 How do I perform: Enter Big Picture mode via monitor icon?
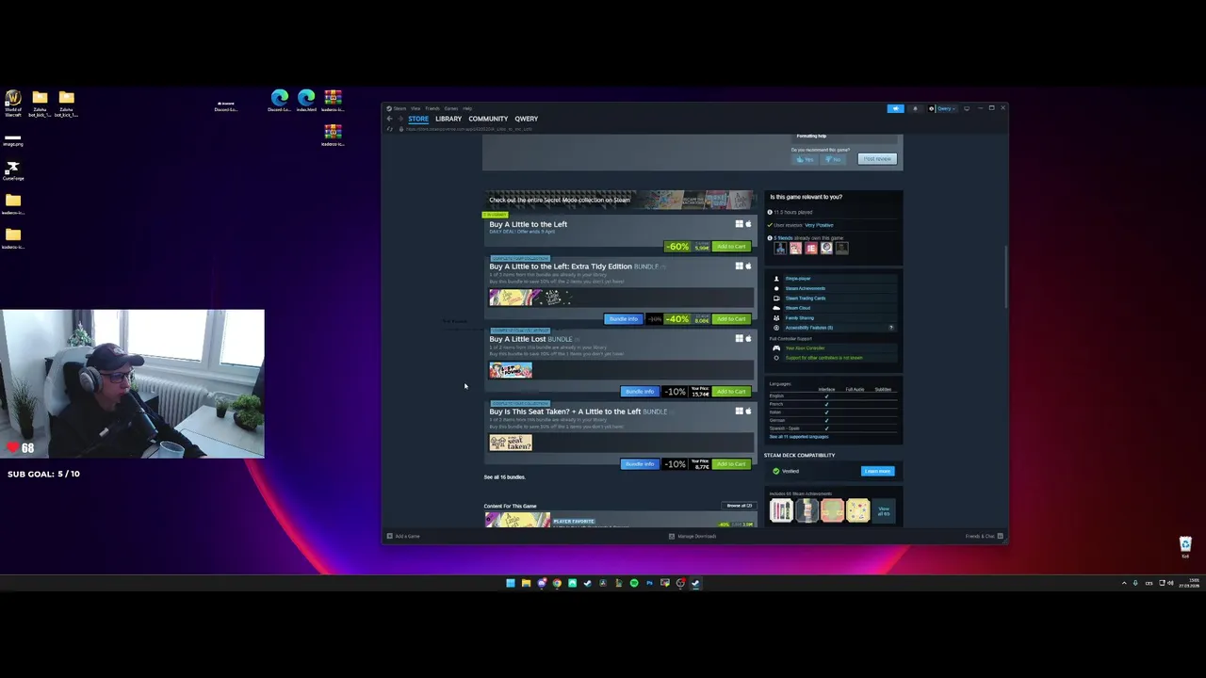coord(966,108)
